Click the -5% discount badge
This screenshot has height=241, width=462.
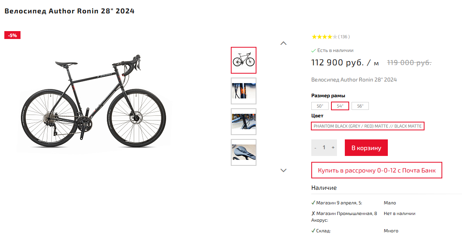tap(12, 35)
